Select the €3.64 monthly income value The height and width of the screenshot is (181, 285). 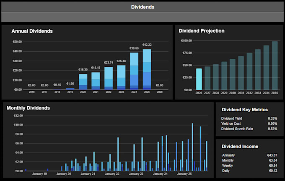click(x=273, y=160)
